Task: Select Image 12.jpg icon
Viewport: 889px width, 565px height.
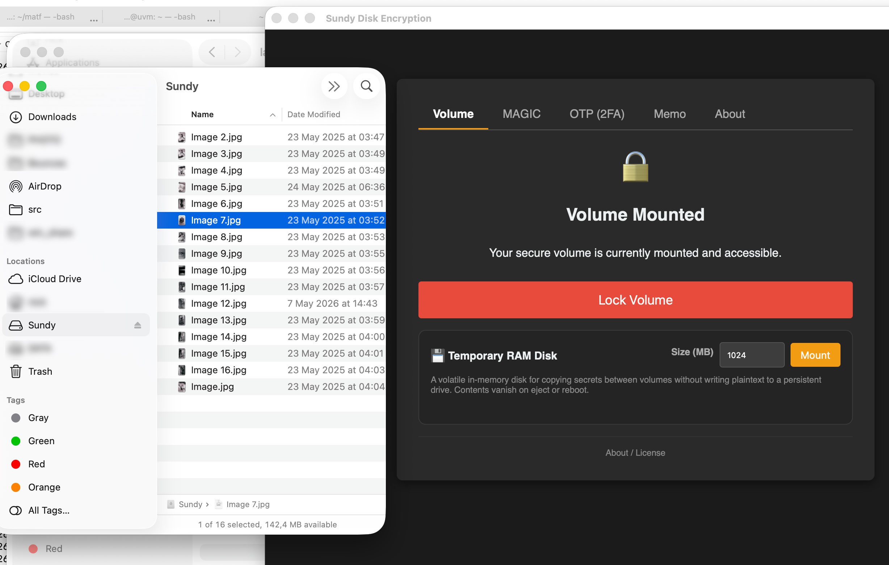Action: [x=182, y=303]
